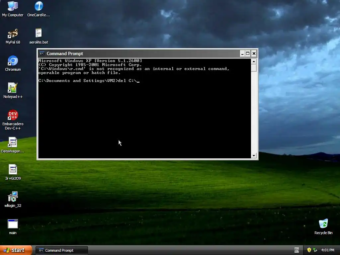Image resolution: width=340 pixels, height=255 pixels.
Task: Select the Chromium shortcut icon
Action: coord(13,63)
